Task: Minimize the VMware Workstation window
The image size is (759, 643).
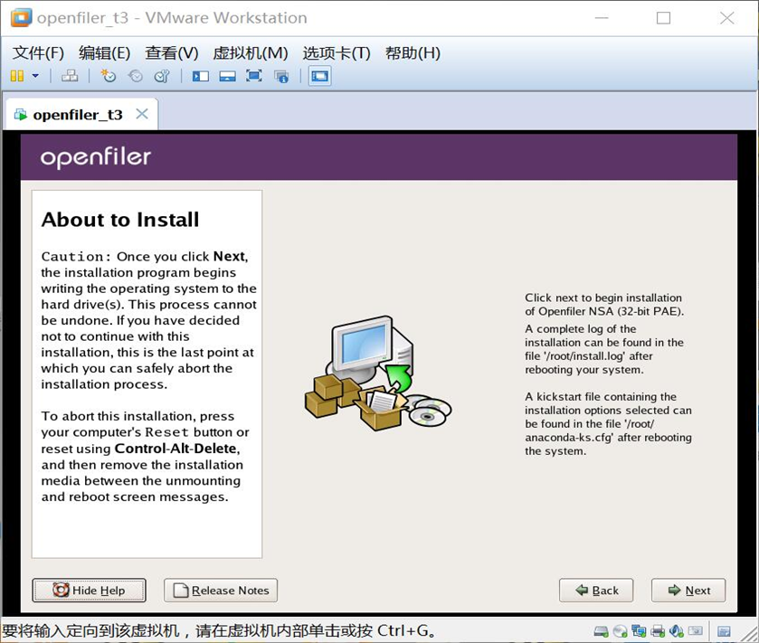Action: pos(602,18)
